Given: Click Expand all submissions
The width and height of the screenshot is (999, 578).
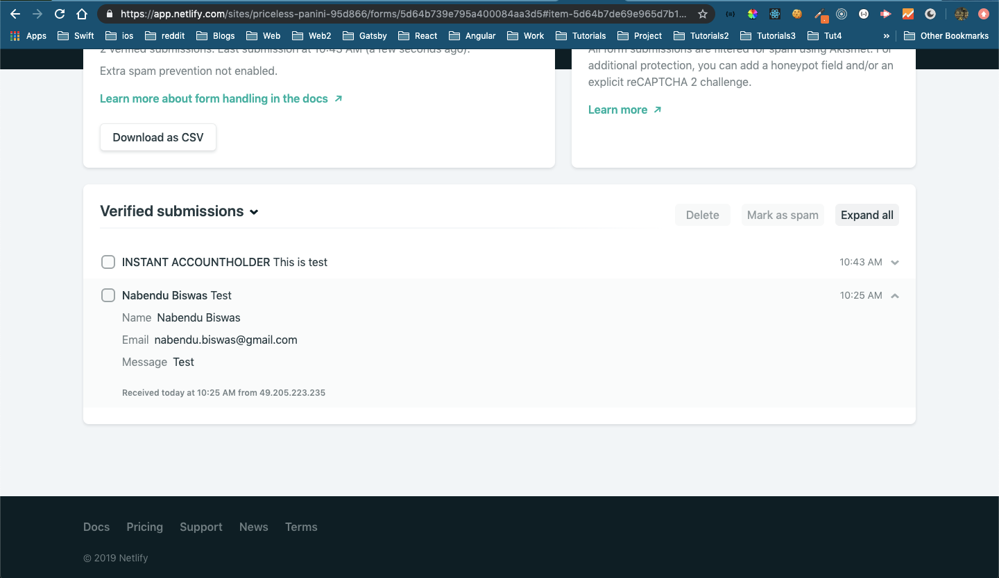Looking at the screenshot, I should (x=867, y=215).
